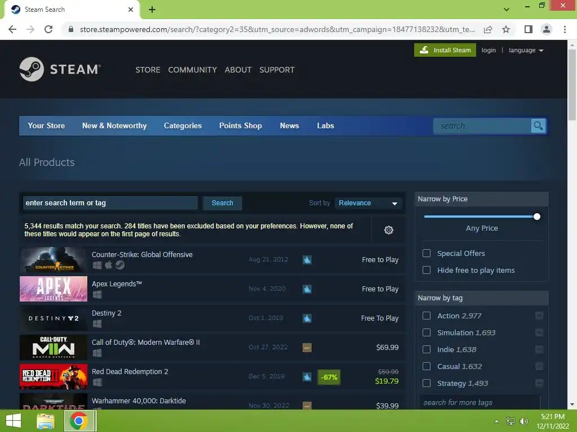The image size is (577, 432).
Task: Open the Your Store menu
Action: pos(46,125)
